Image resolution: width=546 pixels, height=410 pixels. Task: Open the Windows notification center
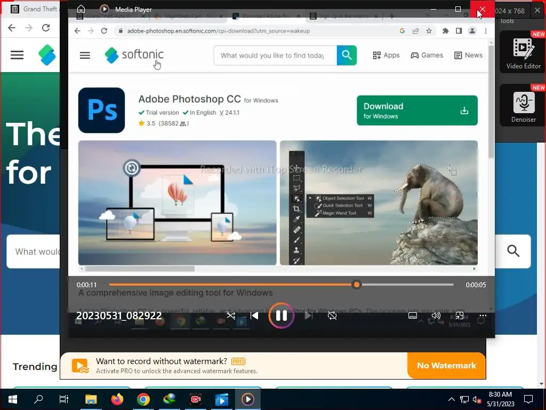(528, 399)
